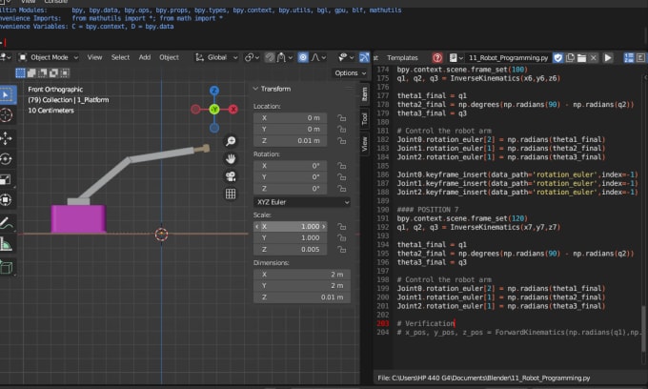The width and height of the screenshot is (648, 389).
Task: Open proportional falloff dropdown
Action: coord(318,57)
